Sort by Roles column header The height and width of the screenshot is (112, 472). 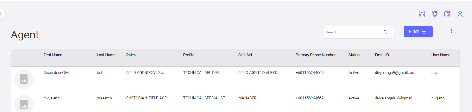[131, 55]
